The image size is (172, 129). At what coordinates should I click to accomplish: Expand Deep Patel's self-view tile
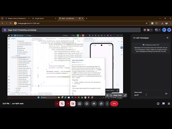coord(125,95)
